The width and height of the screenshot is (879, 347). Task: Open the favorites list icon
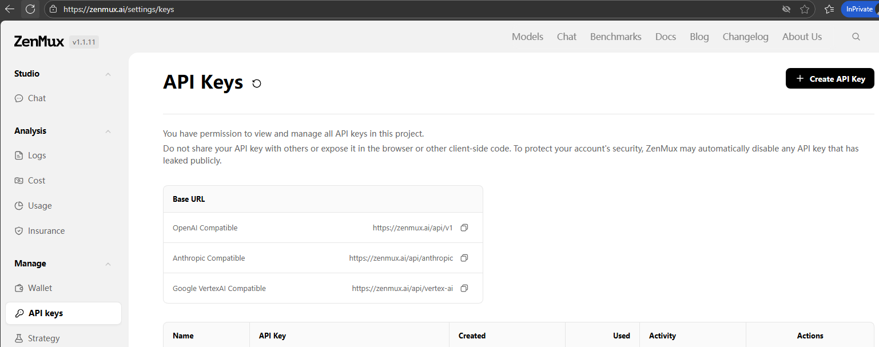tap(829, 9)
